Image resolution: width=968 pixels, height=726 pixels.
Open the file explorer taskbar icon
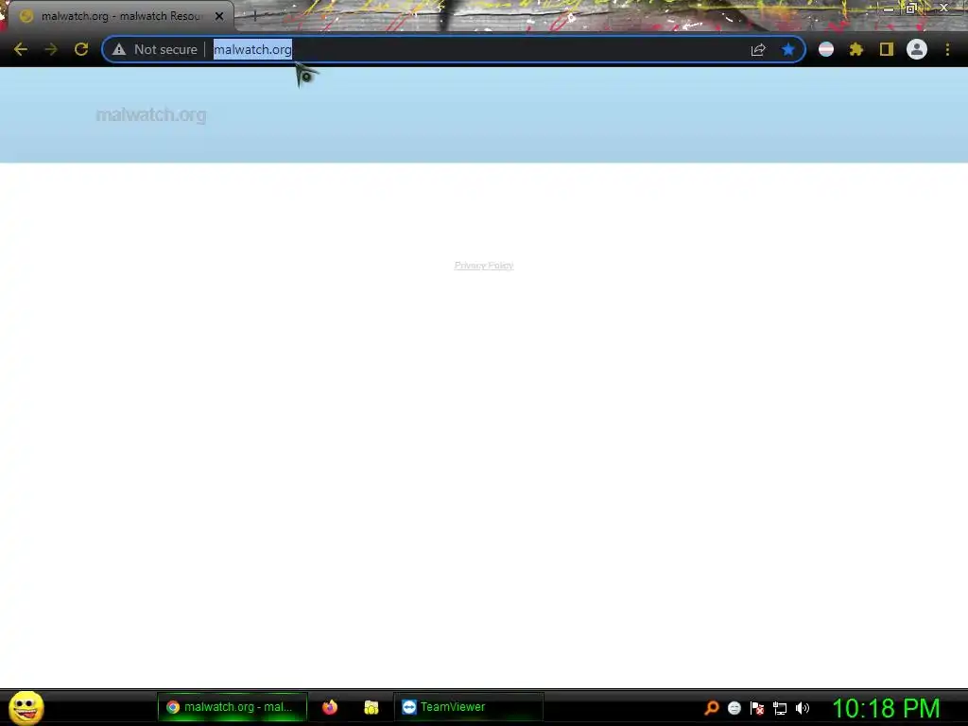(x=371, y=707)
